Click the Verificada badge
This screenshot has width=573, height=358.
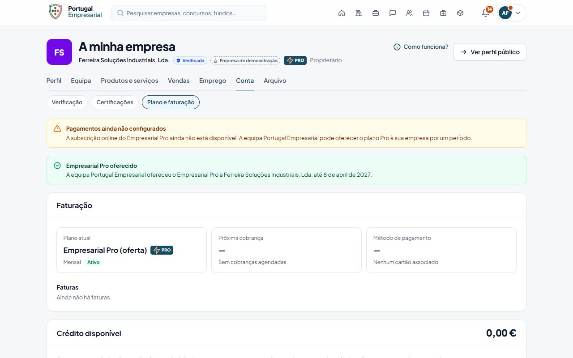coord(190,60)
